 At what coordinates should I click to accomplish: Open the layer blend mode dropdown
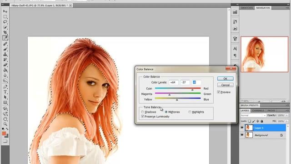point(253,115)
